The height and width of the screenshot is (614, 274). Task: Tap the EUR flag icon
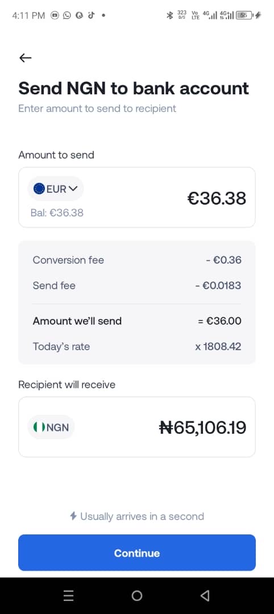click(39, 189)
